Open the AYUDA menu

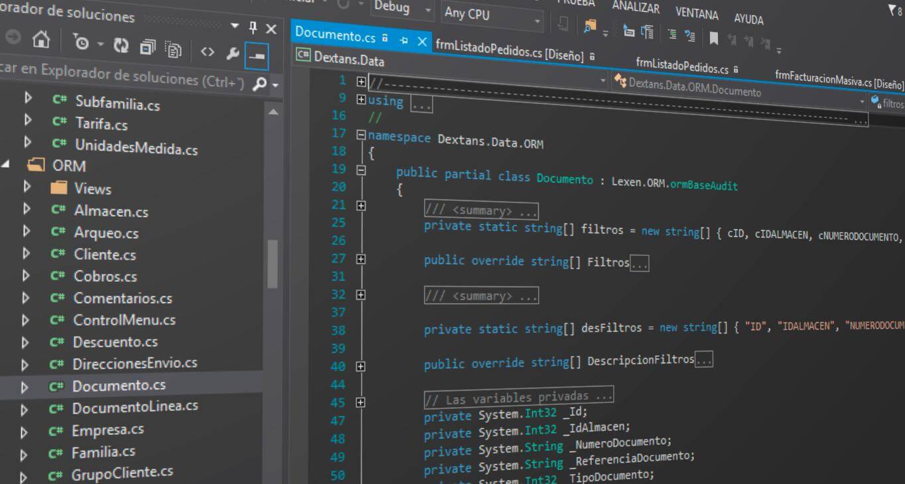click(748, 19)
